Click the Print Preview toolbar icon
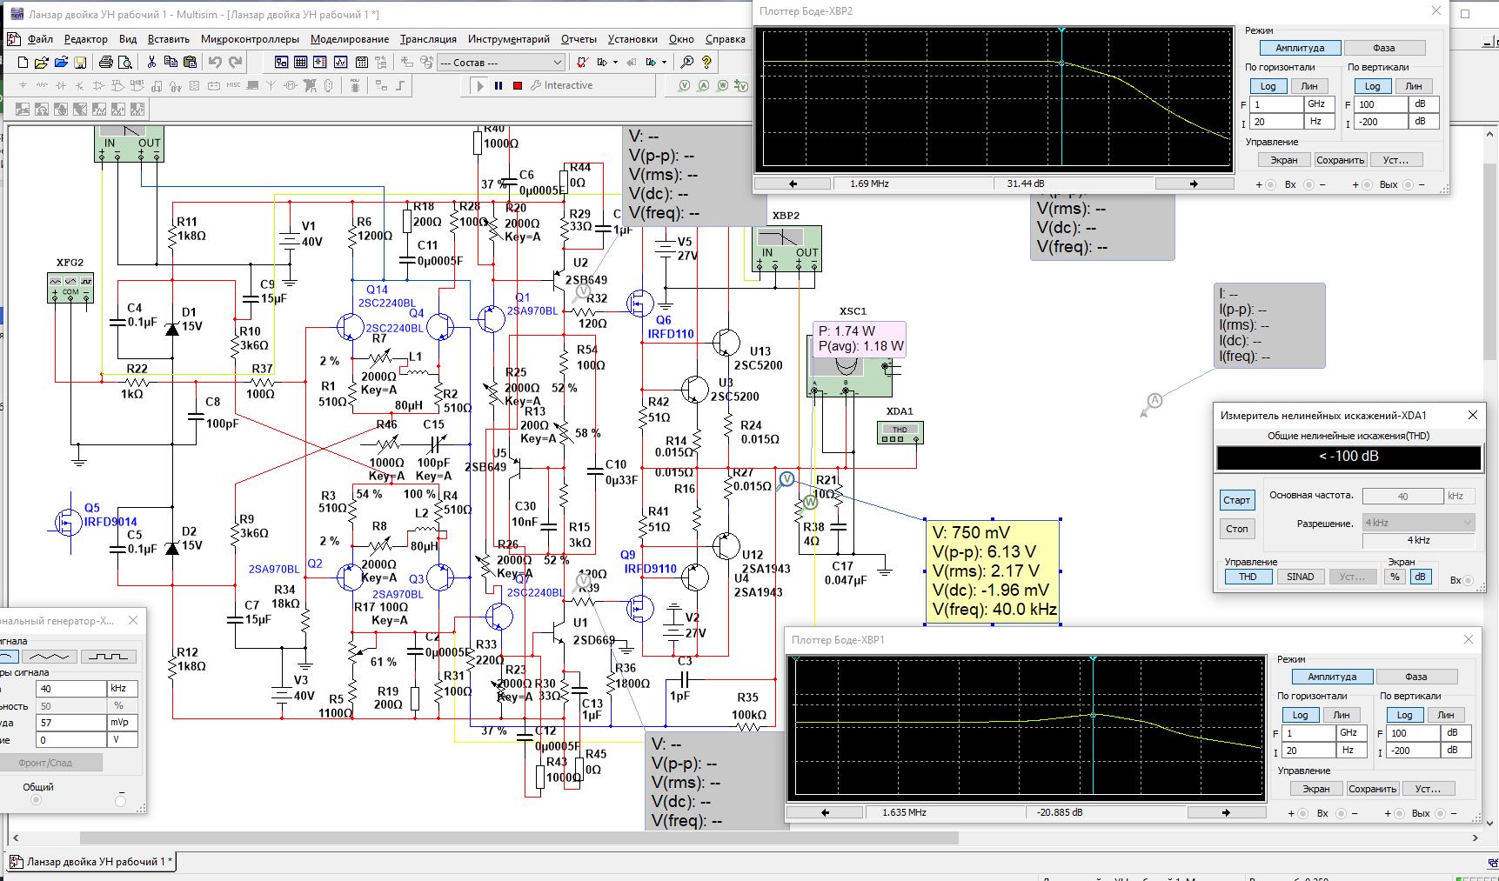Viewport: 1499px width, 881px height. [x=125, y=63]
